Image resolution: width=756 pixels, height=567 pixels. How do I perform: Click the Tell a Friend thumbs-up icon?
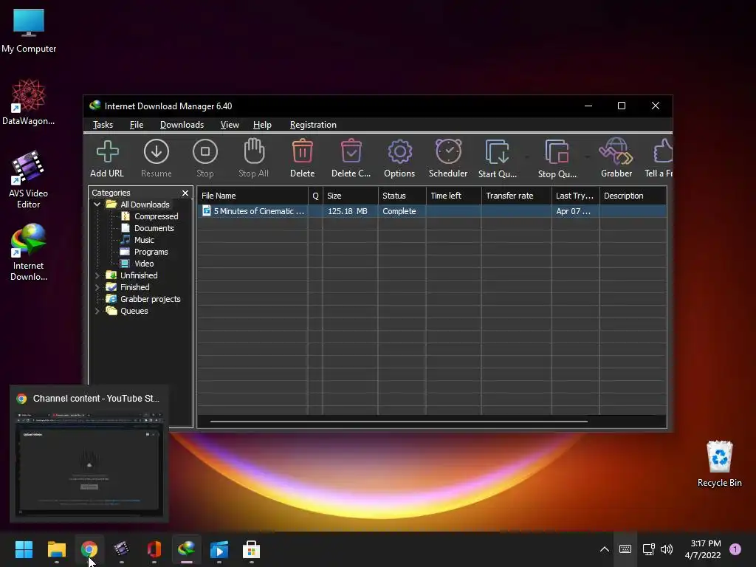[x=659, y=158]
